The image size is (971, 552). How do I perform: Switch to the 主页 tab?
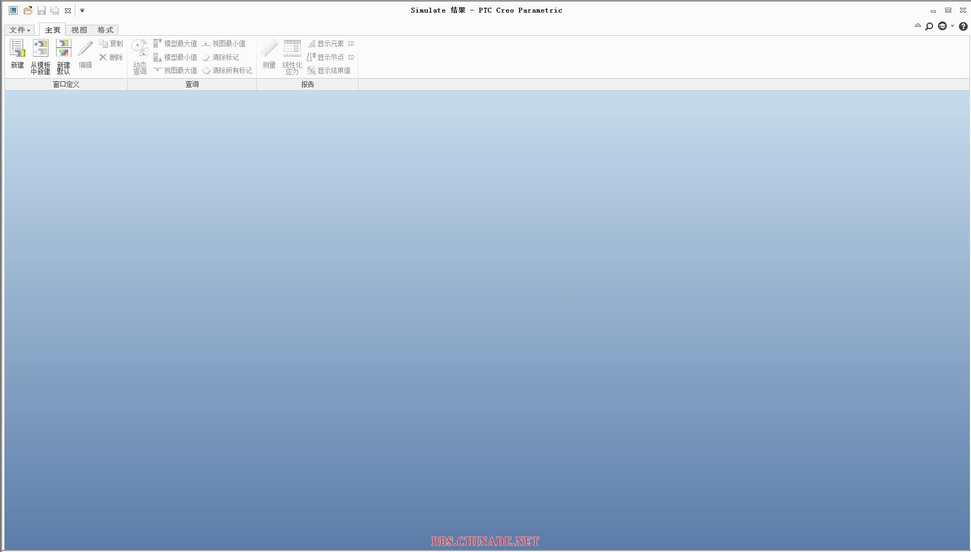53,30
